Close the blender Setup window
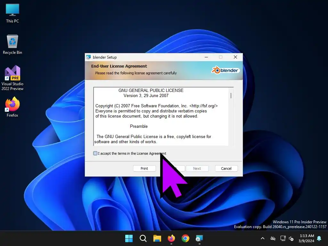The height and width of the screenshot is (246, 328). tap(235, 57)
